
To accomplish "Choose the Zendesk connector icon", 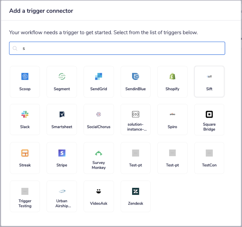I will [x=136, y=191].
